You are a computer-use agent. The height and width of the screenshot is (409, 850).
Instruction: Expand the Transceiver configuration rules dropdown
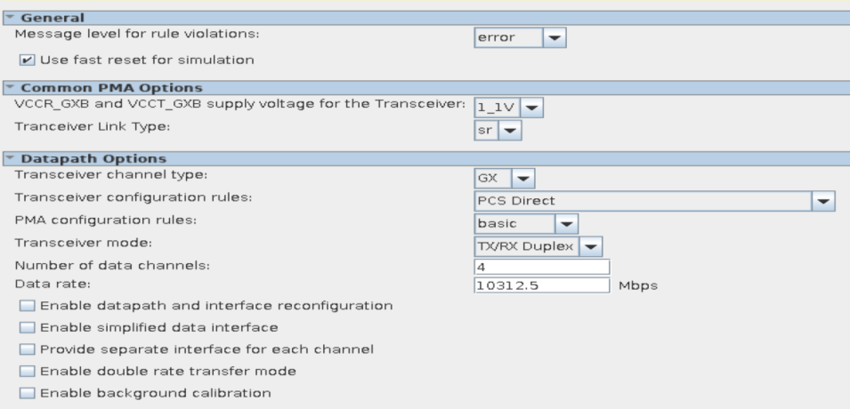click(822, 200)
